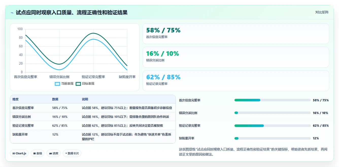
Task: Click the table cell showing 12%
Action: [55, 135]
